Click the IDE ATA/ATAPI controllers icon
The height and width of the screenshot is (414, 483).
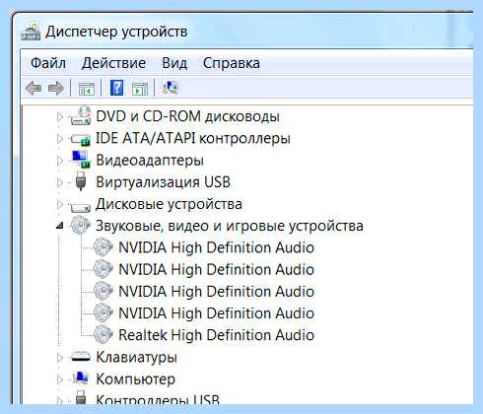click(81, 139)
